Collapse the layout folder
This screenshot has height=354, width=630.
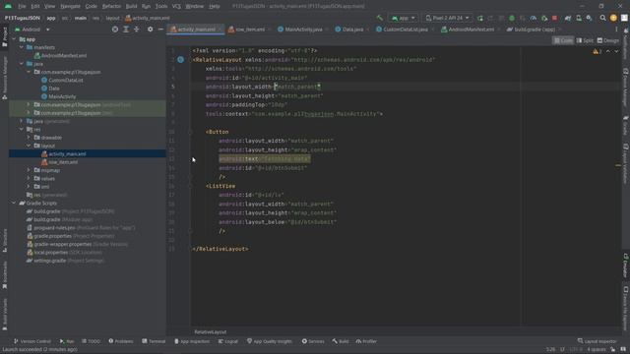[29, 146]
